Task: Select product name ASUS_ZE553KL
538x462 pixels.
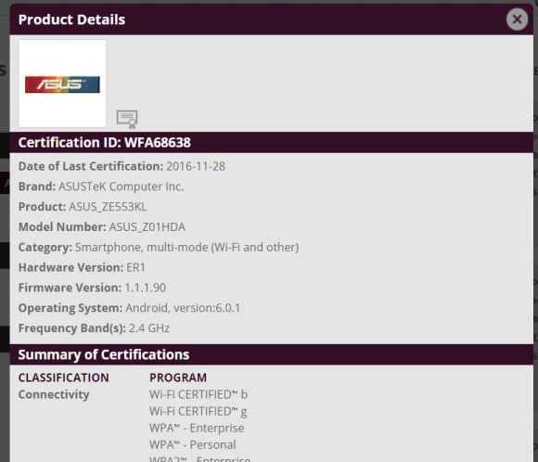Action: pos(108,207)
